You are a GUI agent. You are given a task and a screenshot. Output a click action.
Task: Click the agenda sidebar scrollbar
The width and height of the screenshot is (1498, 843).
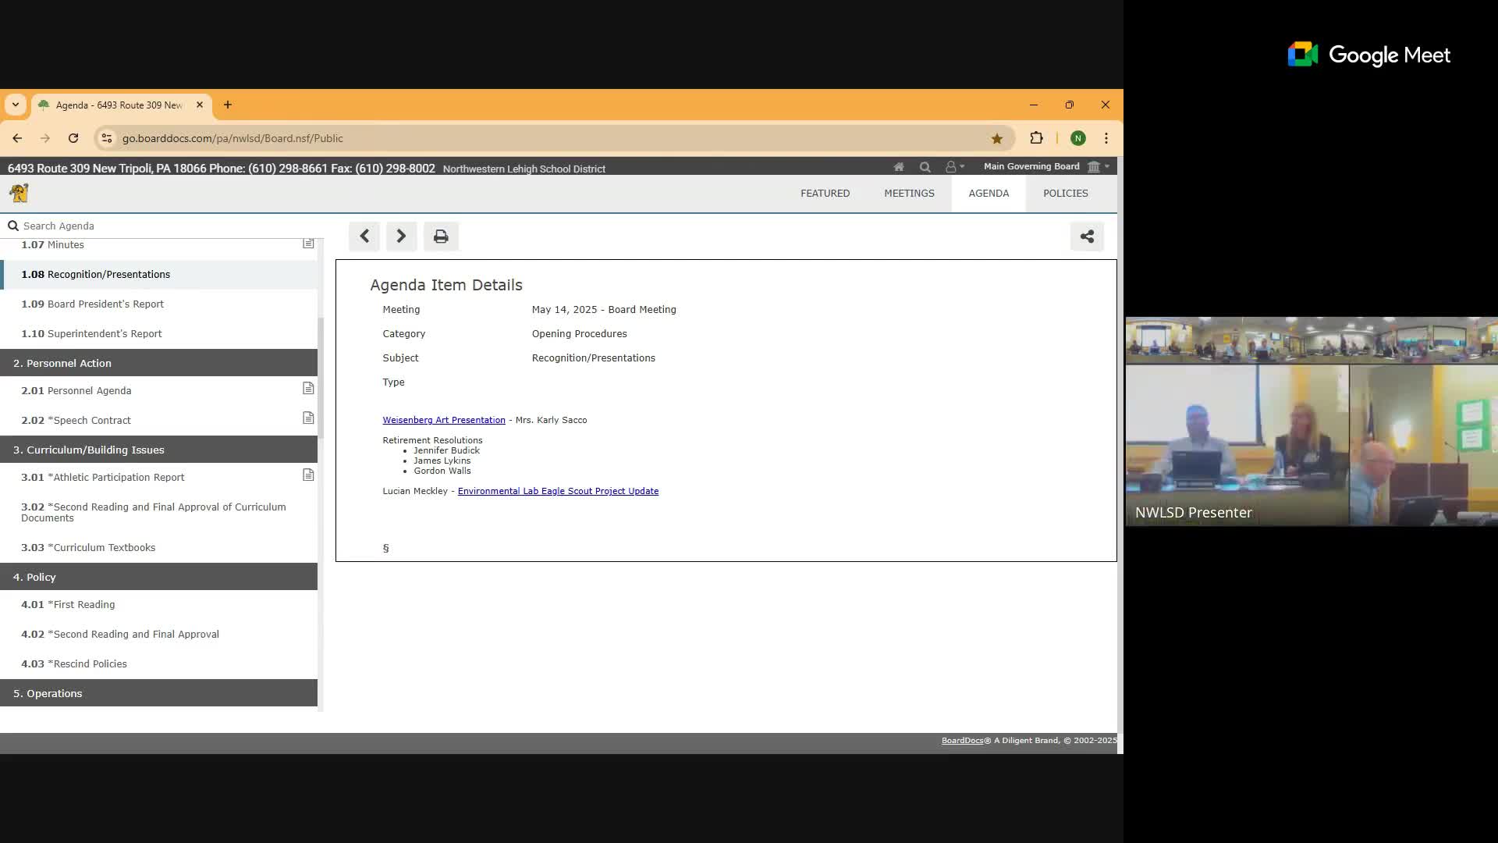tap(321, 378)
